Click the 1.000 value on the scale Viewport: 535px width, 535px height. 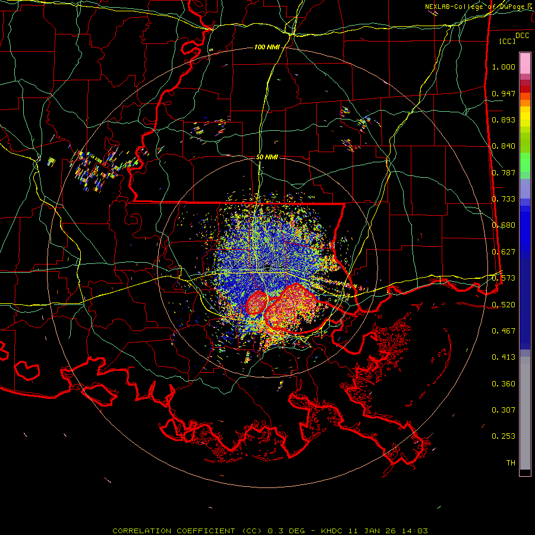(x=503, y=67)
